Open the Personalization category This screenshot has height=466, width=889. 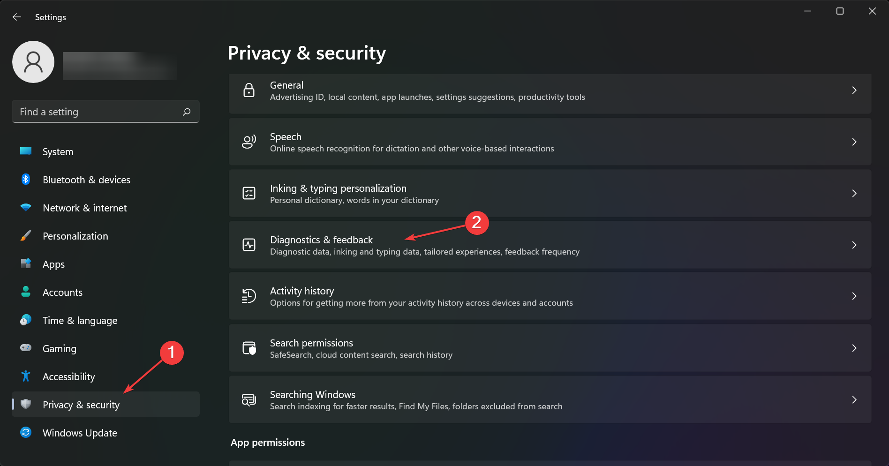pos(75,236)
